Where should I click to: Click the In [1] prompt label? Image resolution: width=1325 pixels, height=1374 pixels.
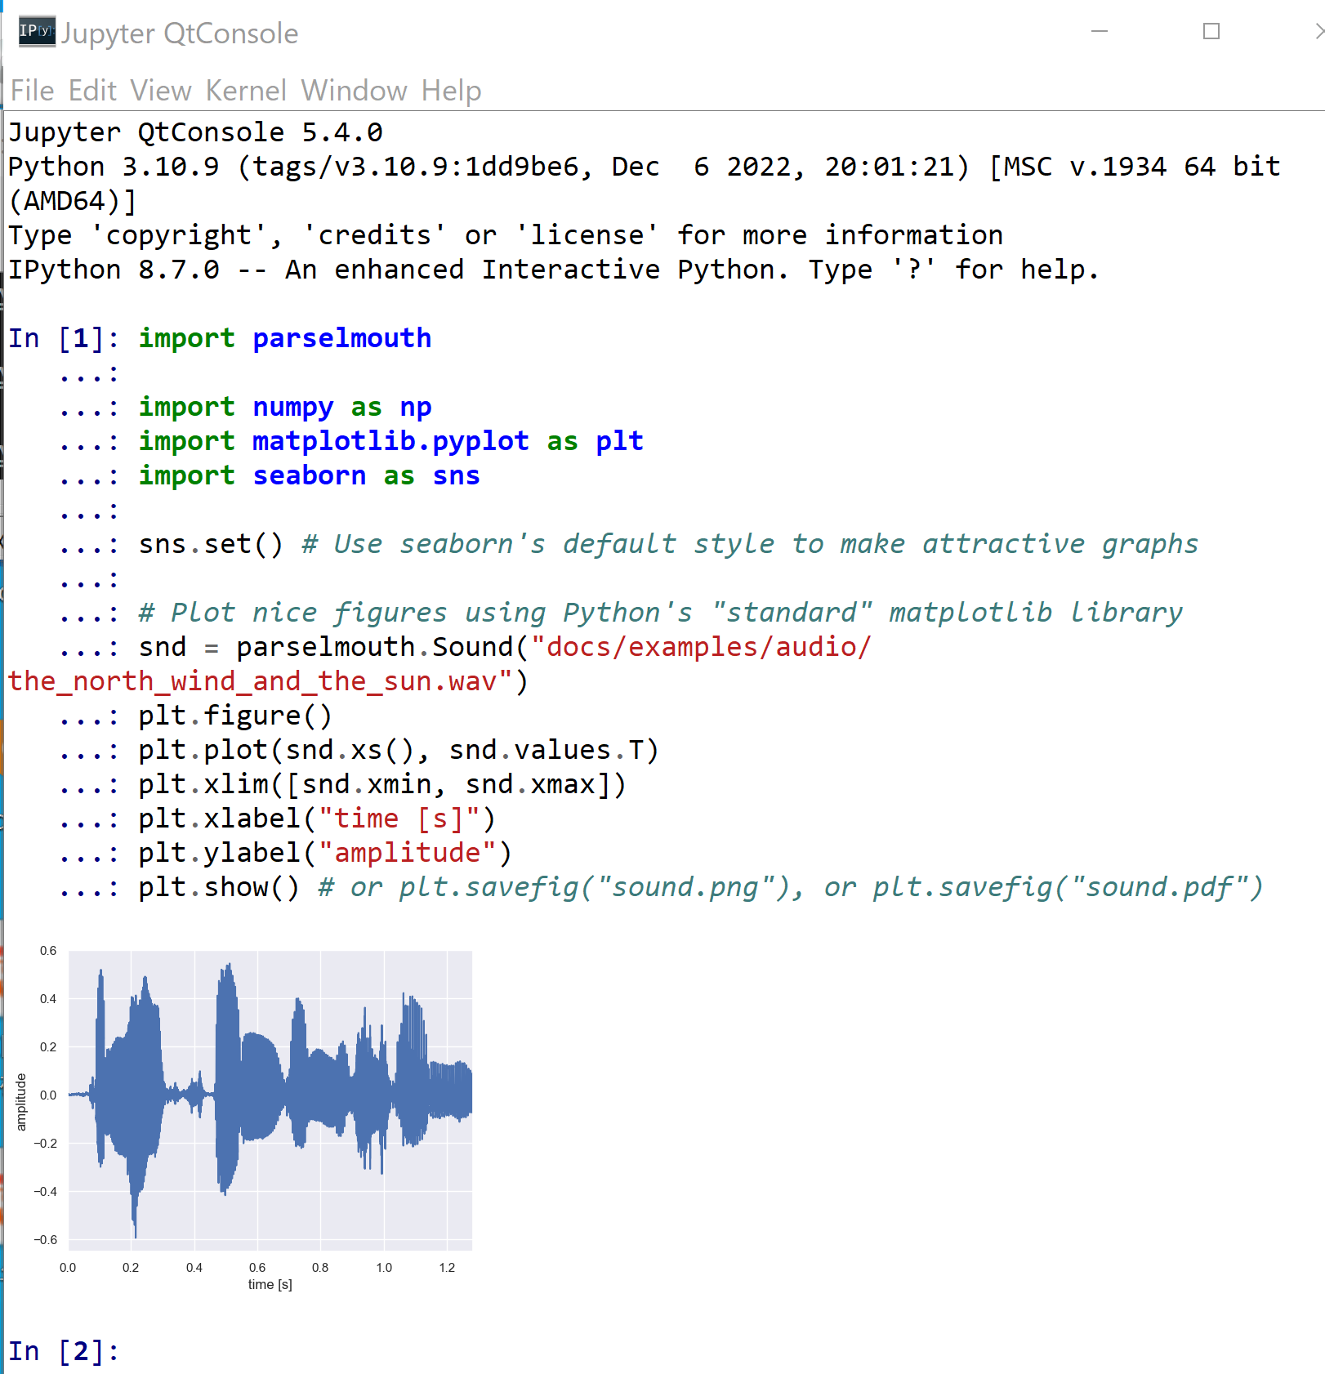[64, 338]
